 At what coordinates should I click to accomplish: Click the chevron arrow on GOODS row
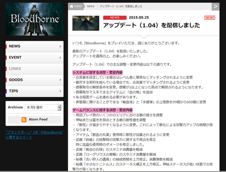pos(60,80)
